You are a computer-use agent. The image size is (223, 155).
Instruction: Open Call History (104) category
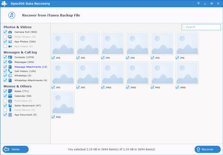click(25, 71)
